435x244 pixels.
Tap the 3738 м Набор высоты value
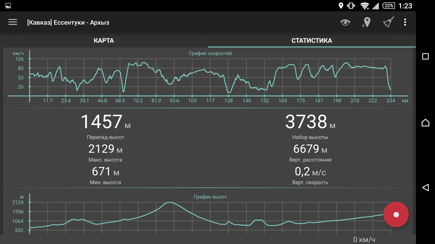(310, 121)
